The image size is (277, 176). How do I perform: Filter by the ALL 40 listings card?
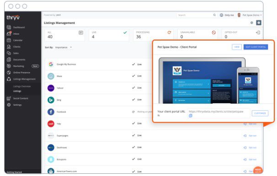tap(64, 35)
